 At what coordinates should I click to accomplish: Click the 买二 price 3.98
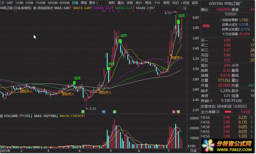click(227, 45)
